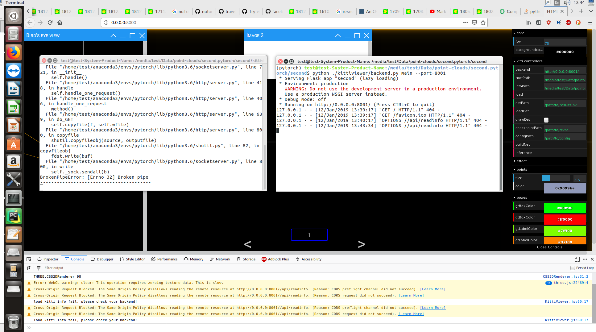Launch PyCharm from the dock
The image size is (596, 332).
[x=14, y=216]
